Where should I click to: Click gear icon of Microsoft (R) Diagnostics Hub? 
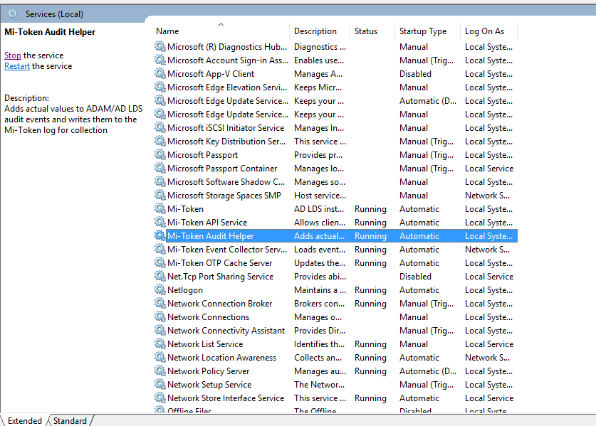160,46
